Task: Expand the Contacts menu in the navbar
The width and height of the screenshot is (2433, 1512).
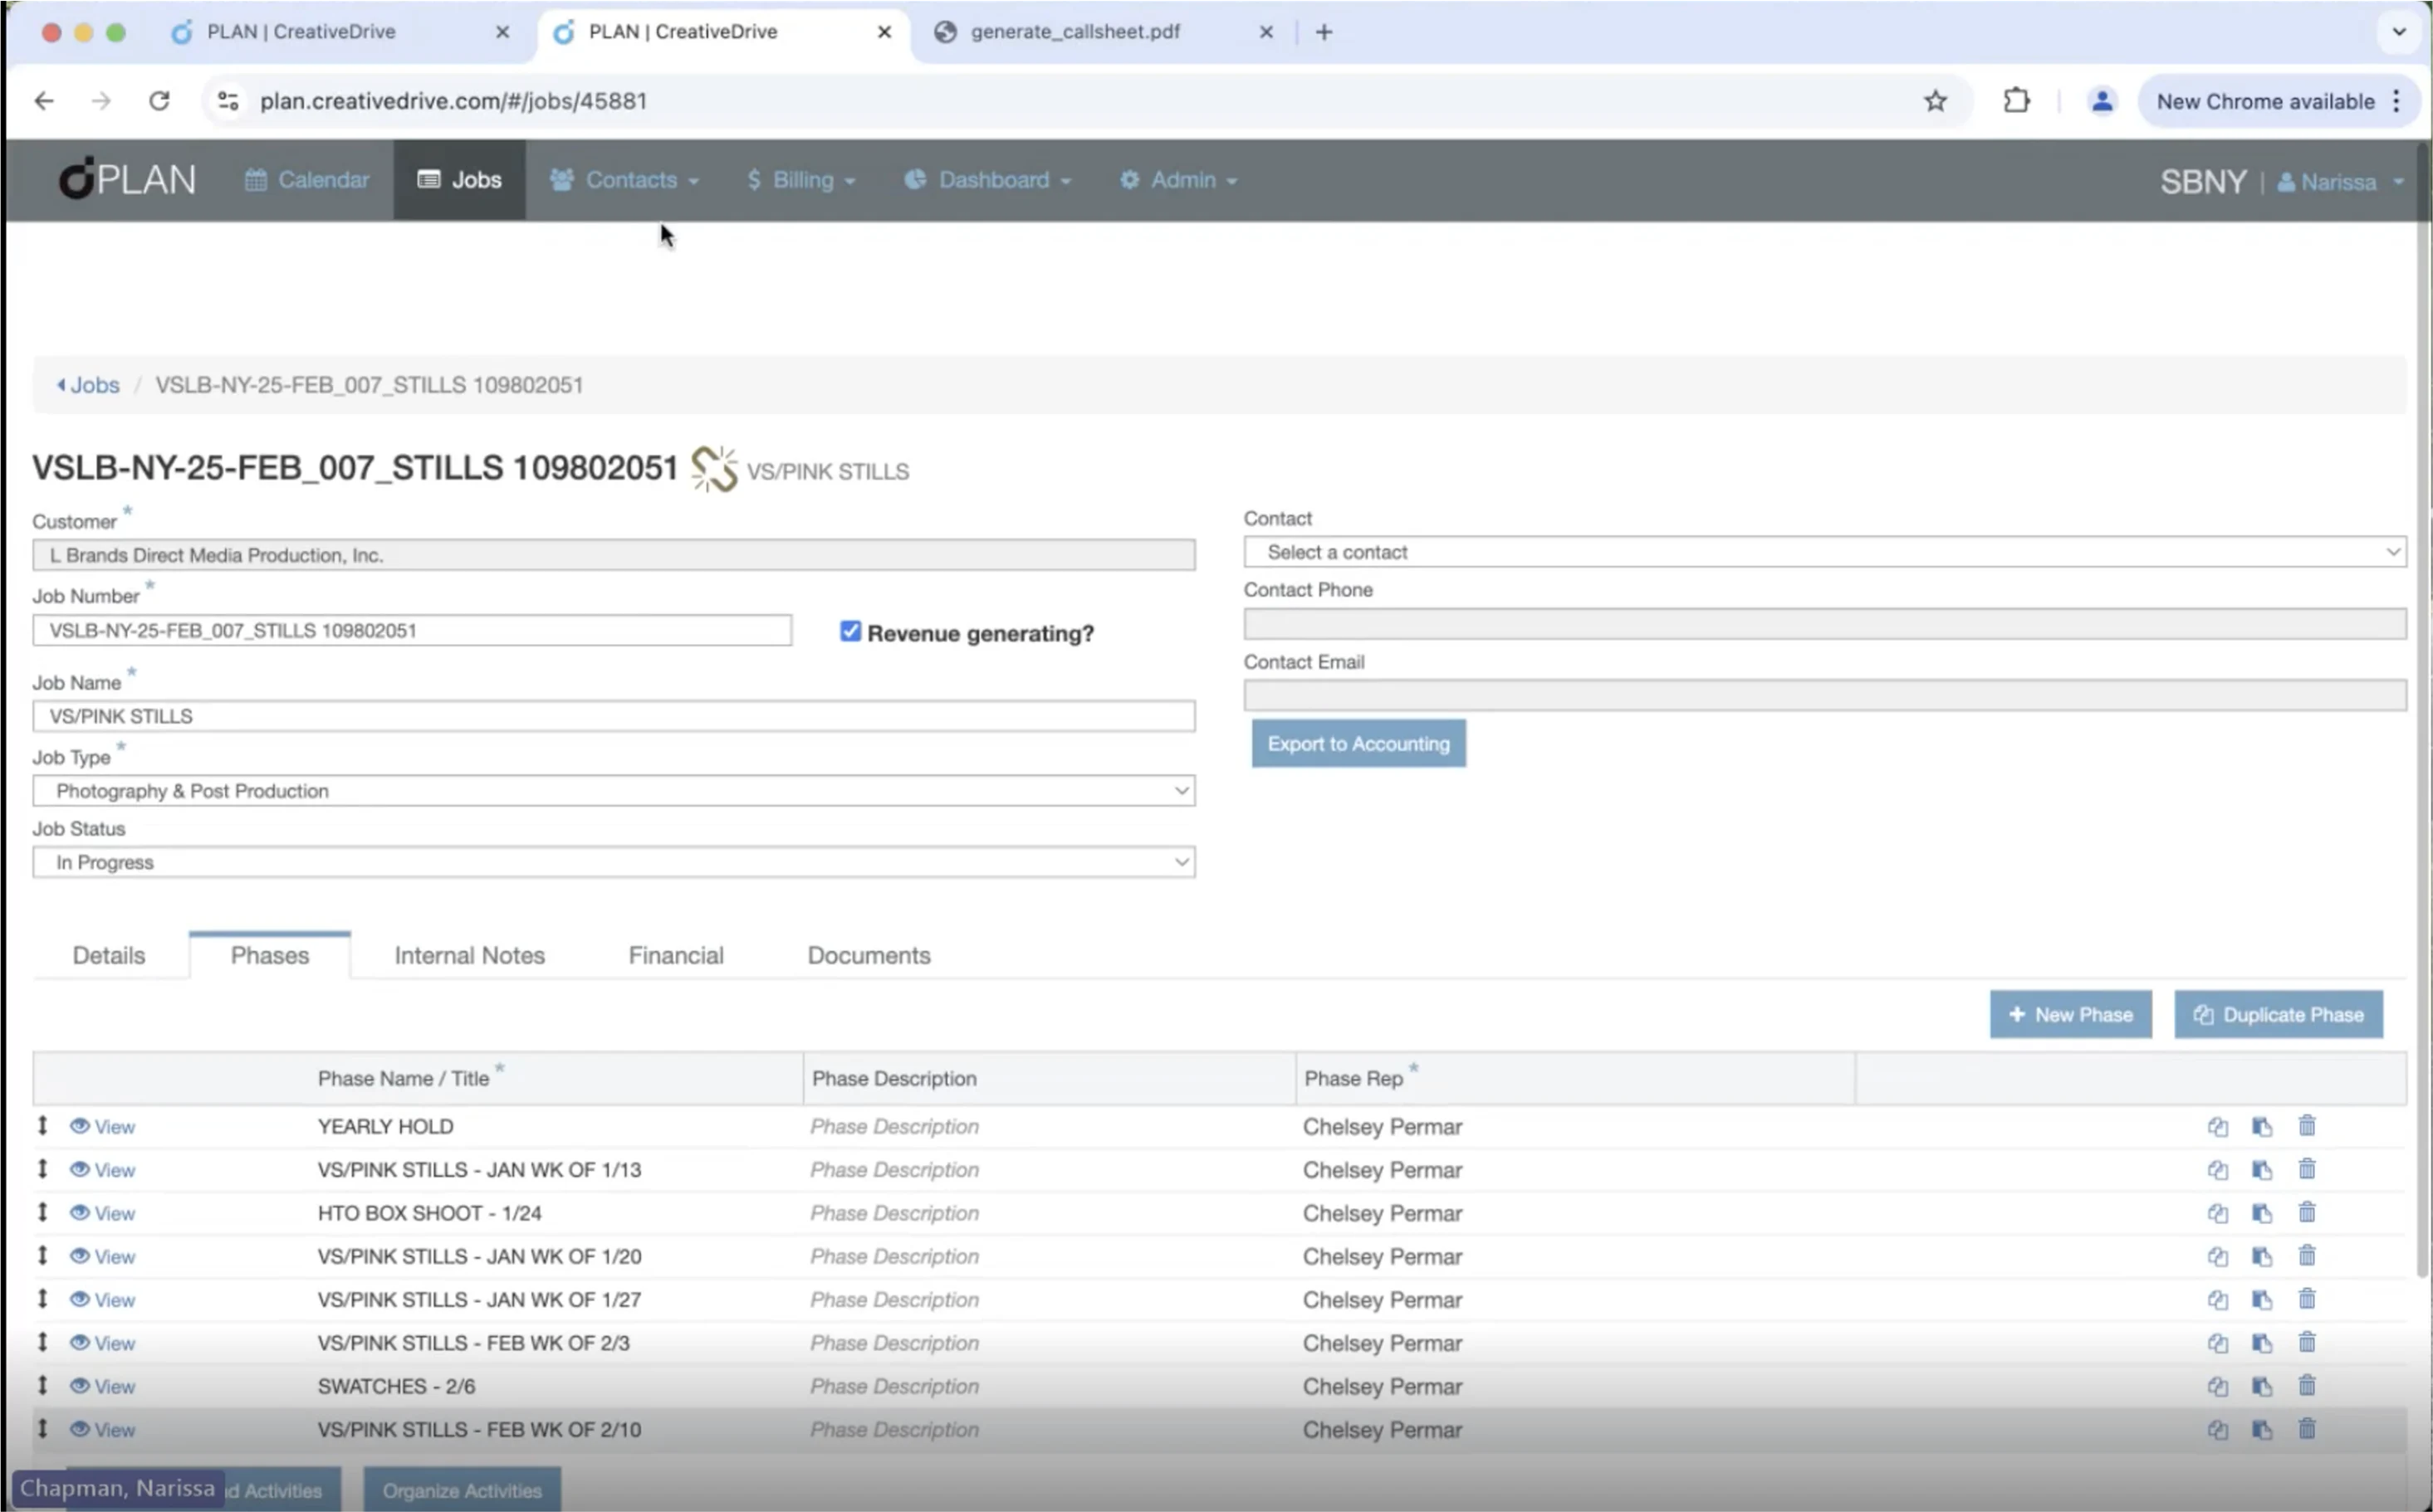Action: point(624,180)
